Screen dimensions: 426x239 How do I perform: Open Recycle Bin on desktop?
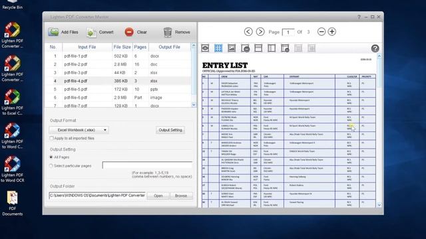click(12, 5)
